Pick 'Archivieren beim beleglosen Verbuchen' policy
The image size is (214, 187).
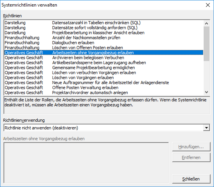coord(104,58)
